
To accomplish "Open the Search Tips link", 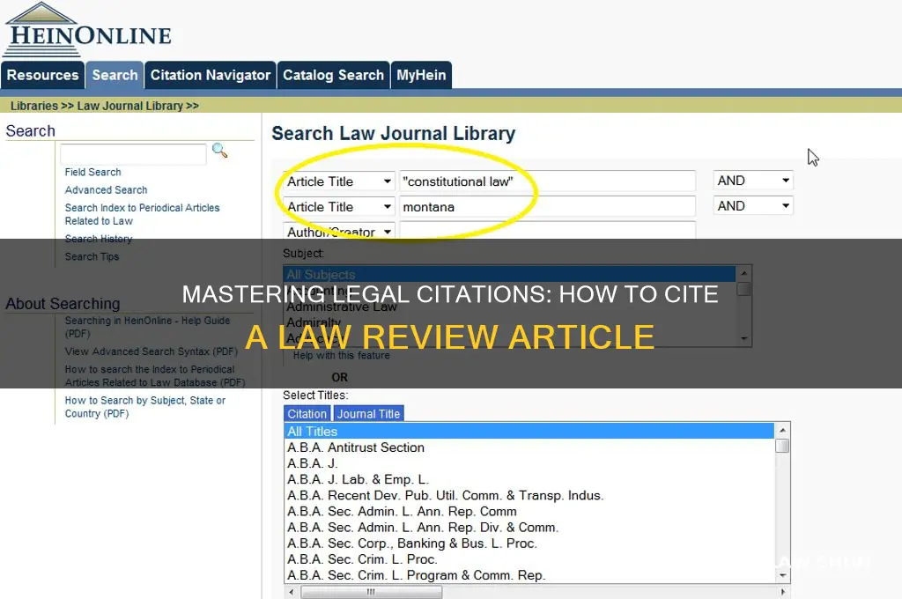I will click(x=92, y=256).
